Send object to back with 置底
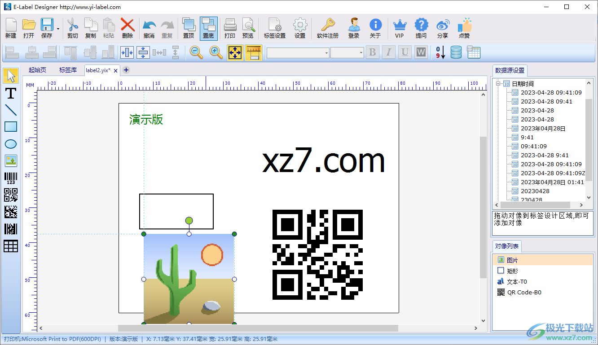 [208, 28]
